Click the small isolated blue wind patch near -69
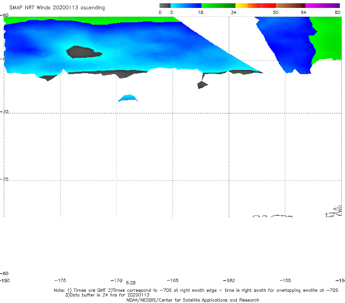Image resolution: width=345 pixels, height=303 pixels. 128,98
